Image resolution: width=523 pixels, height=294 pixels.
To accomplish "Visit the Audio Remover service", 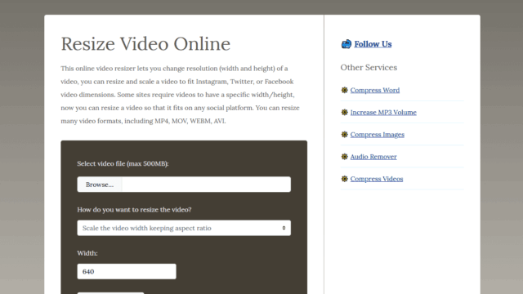I will click(x=373, y=156).
